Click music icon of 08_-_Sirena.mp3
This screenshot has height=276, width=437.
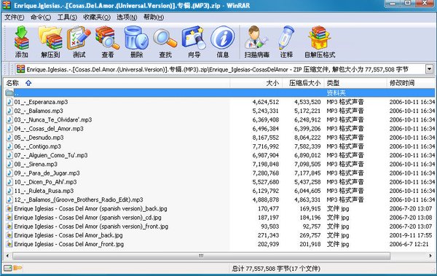pos(9,164)
